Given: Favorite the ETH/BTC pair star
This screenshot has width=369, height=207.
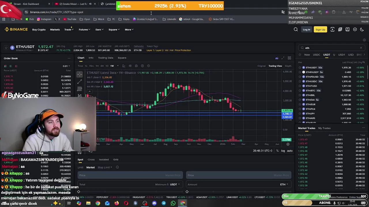Looking at the screenshot, I should pyautogui.click(x=300, y=91).
